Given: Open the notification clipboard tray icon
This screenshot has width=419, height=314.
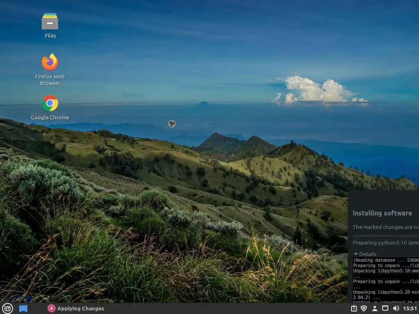Looking at the screenshot, I should (354, 309).
